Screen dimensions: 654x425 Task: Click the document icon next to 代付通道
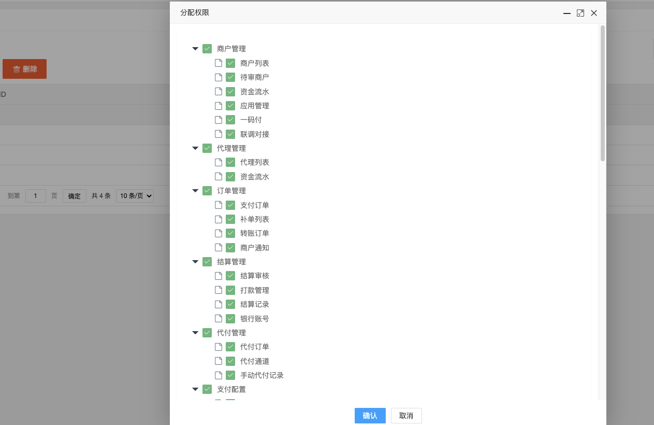click(219, 361)
